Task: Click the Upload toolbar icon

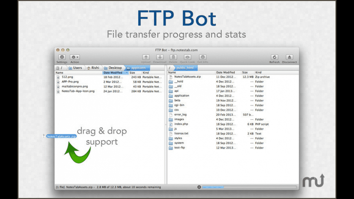Action: [x=146, y=57]
